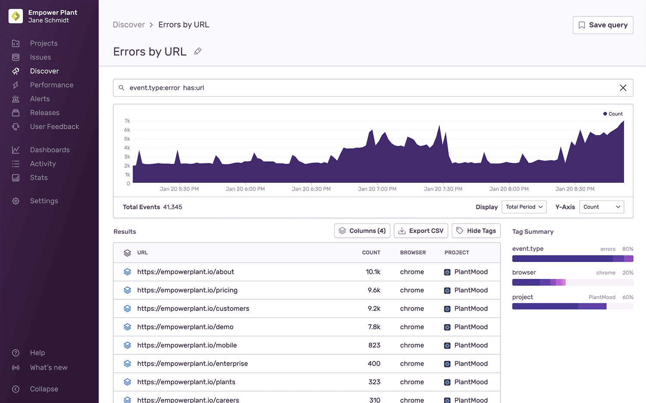The width and height of the screenshot is (646, 403).
Task: Toggle the Count series in the chart legend
Action: pos(612,114)
